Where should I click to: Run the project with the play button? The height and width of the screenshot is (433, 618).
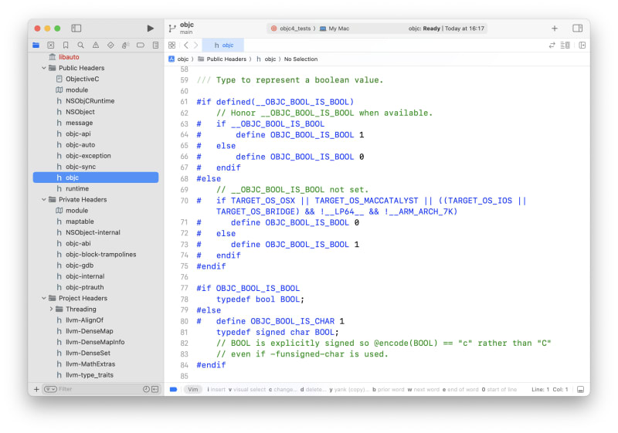(150, 29)
